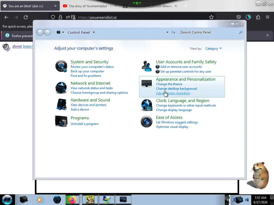274x205 pixels.
Task: Click the Control Panel address bar computer icon
Action: (59, 32)
